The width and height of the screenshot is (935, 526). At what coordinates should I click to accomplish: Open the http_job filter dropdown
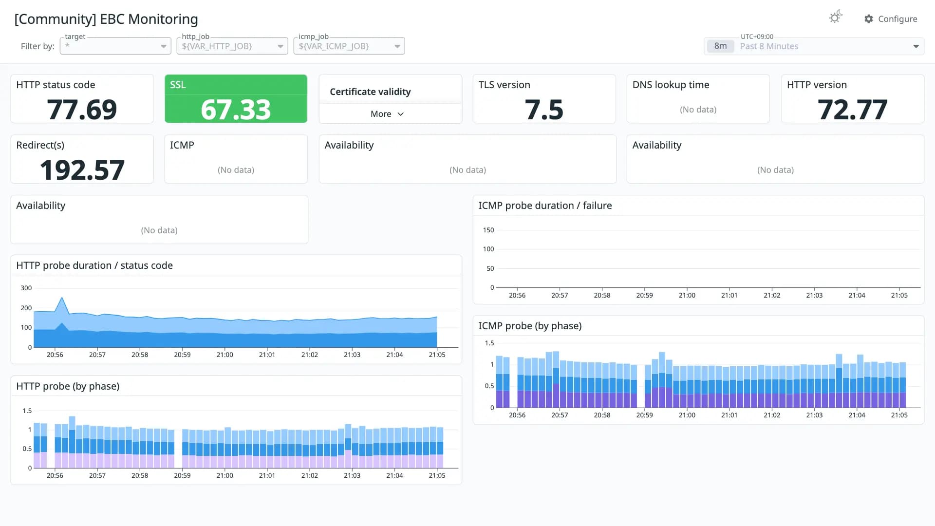(232, 46)
